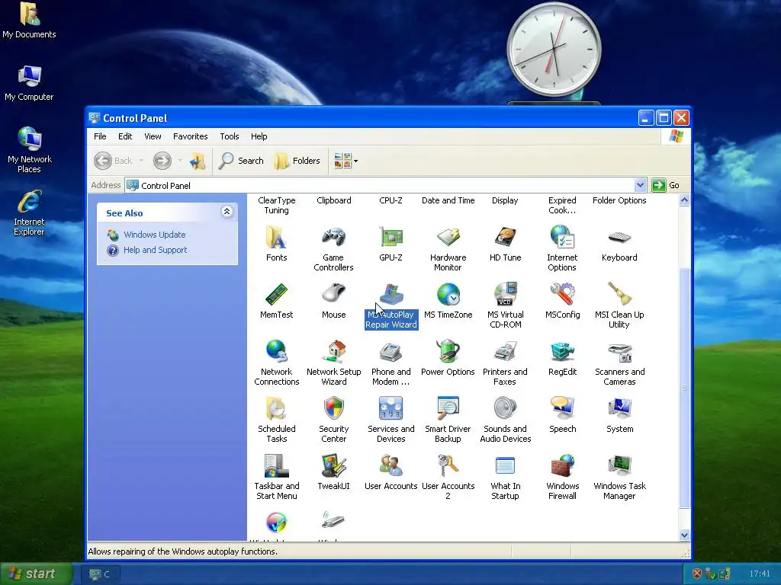Click the vertical scrollbar down arrow

pyautogui.click(x=684, y=535)
